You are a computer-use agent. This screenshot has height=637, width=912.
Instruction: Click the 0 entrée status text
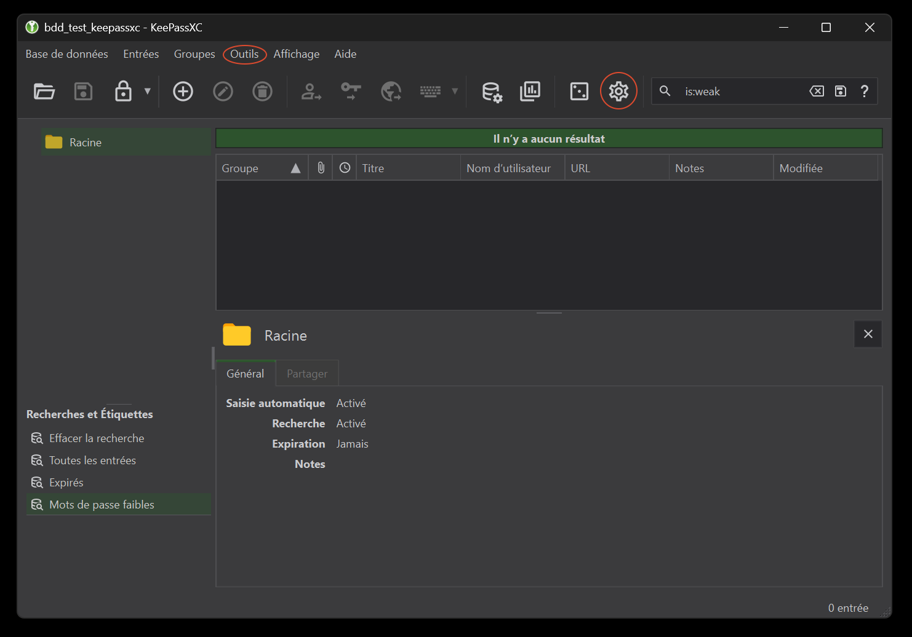[x=848, y=608]
